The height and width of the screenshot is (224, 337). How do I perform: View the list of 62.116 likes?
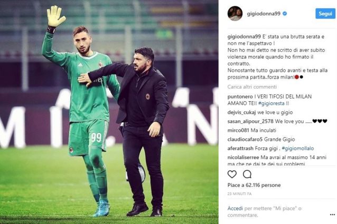click(x=254, y=185)
